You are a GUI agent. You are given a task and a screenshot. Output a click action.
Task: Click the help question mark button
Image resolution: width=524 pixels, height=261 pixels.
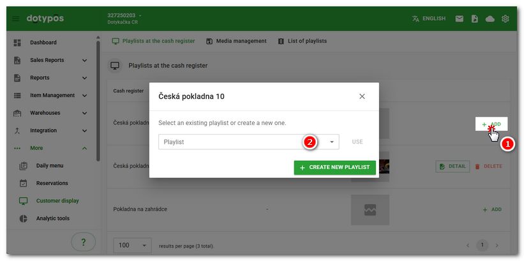tap(83, 242)
